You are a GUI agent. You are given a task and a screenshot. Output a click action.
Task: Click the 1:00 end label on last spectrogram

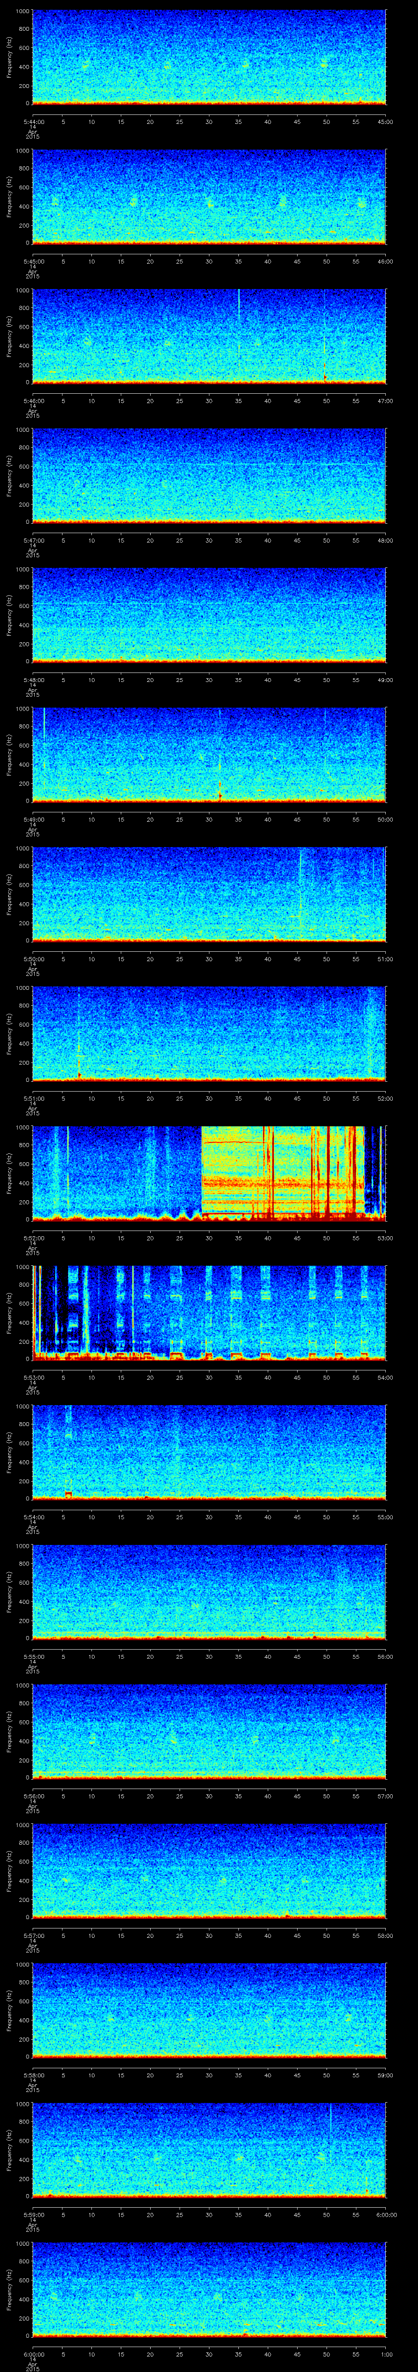click(386, 2354)
